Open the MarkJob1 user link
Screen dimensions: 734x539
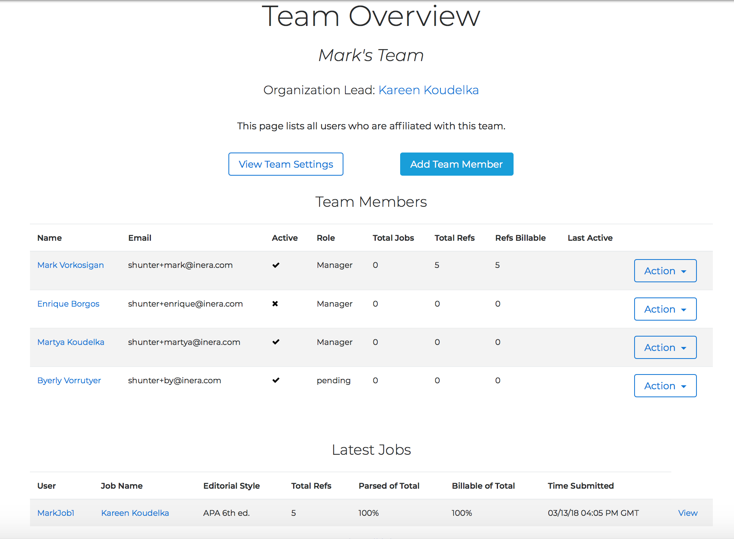click(x=56, y=513)
